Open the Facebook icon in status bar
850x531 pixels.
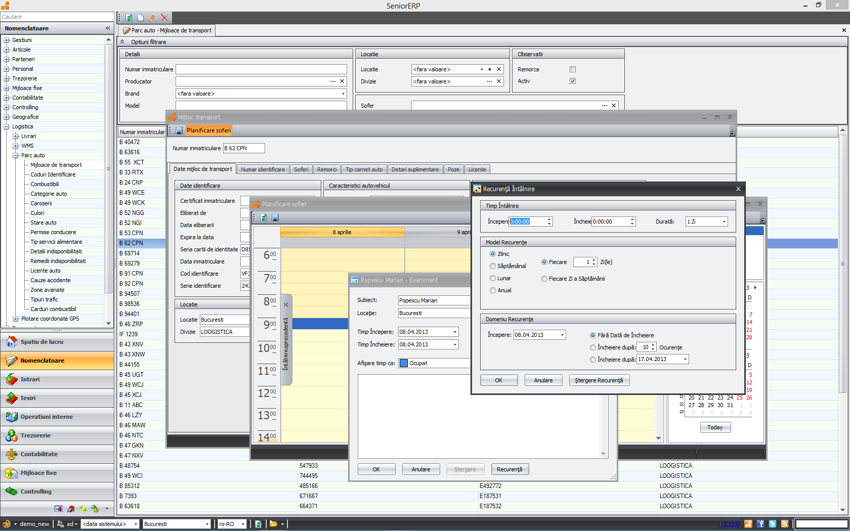pos(760,524)
